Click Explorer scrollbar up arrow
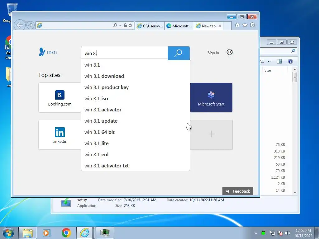The width and height of the screenshot is (319, 239). pos(295,69)
